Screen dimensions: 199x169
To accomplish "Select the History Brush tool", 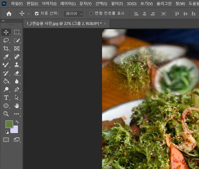I will tap(6, 73).
